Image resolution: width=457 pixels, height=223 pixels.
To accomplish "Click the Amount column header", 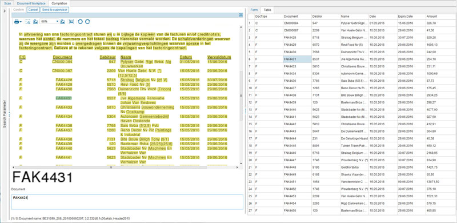I will [x=441, y=17].
